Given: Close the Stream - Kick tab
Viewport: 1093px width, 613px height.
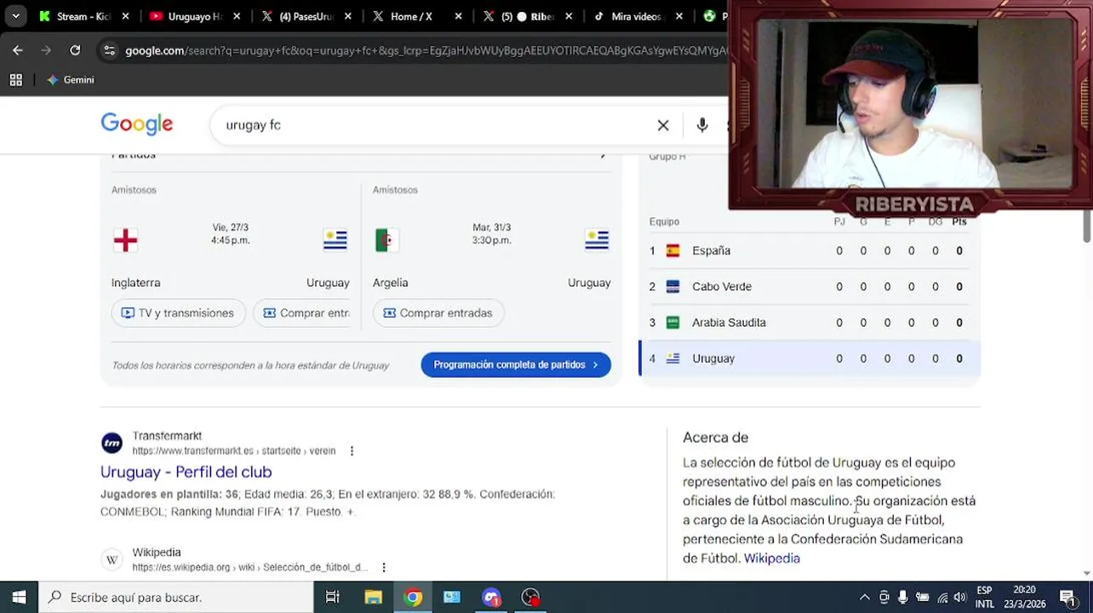Looking at the screenshot, I should 126,16.
